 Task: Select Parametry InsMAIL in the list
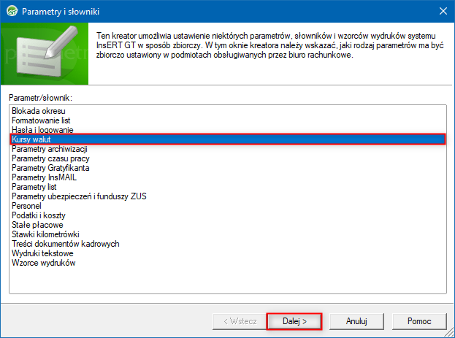pyautogui.click(x=228, y=177)
